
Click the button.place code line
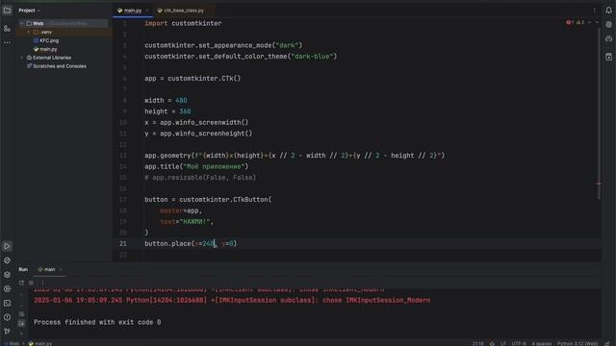click(191, 243)
